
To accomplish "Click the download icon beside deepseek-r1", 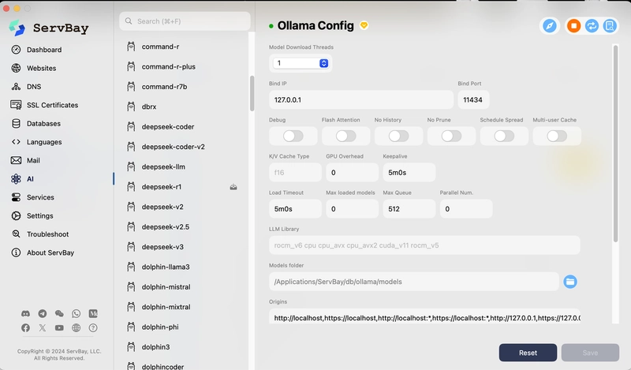I will point(233,187).
